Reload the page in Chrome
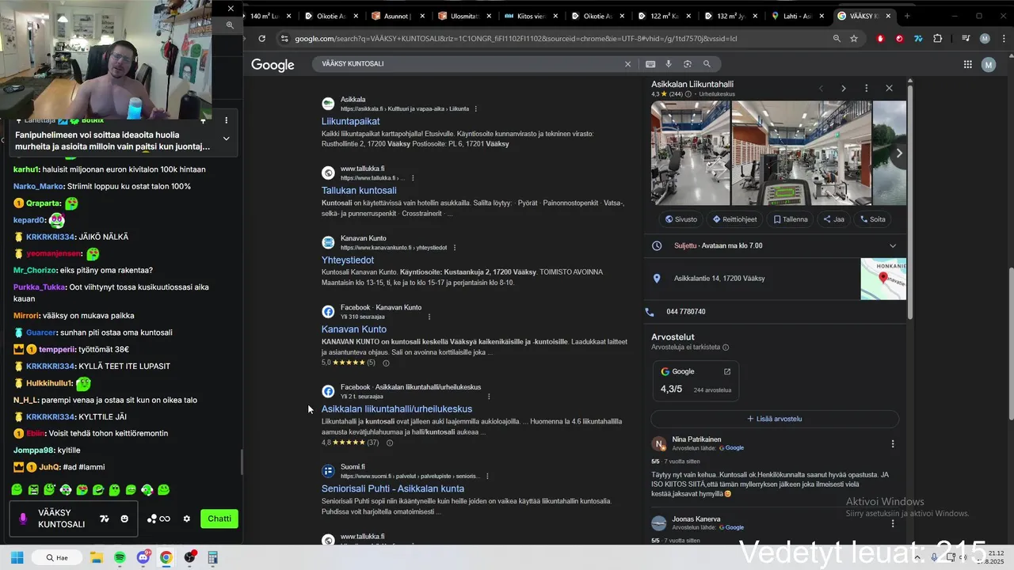The image size is (1014, 570). coord(261,38)
